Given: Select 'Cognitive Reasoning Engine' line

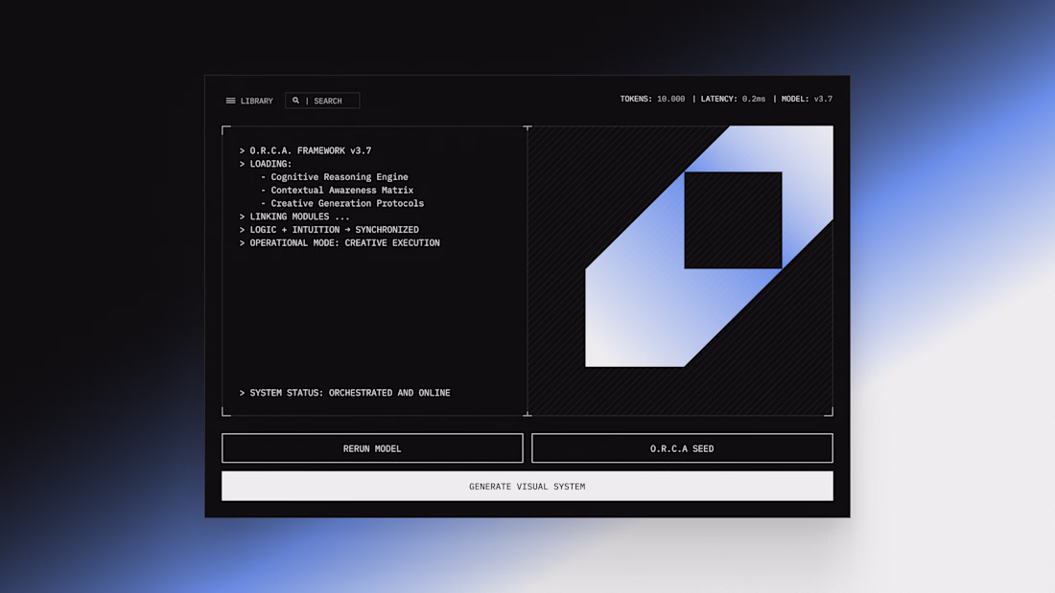Looking at the screenshot, I should 335,177.
